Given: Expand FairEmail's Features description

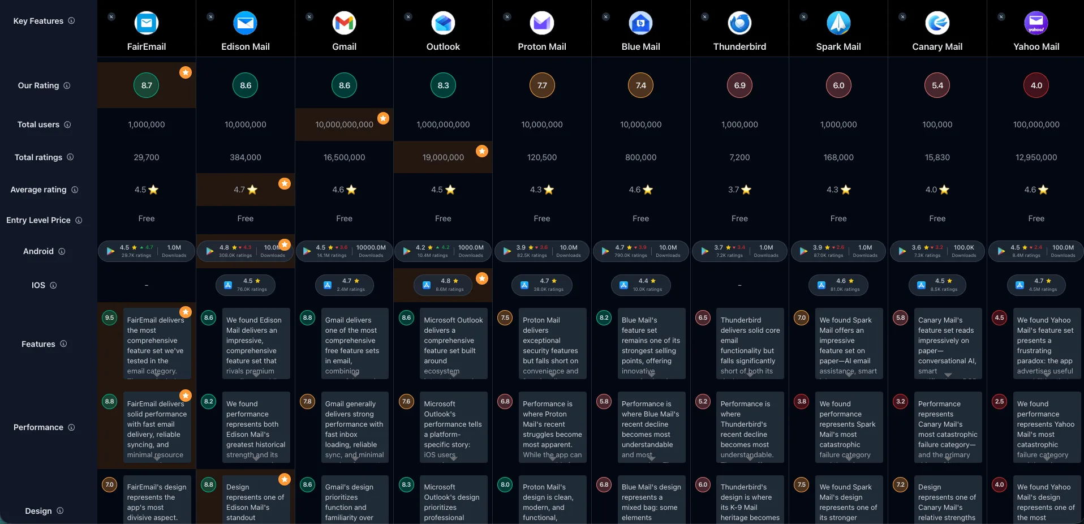Looking at the screenshot, I should [x=157, y=374].
